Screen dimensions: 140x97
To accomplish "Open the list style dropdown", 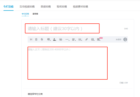I will click(80, 39).
